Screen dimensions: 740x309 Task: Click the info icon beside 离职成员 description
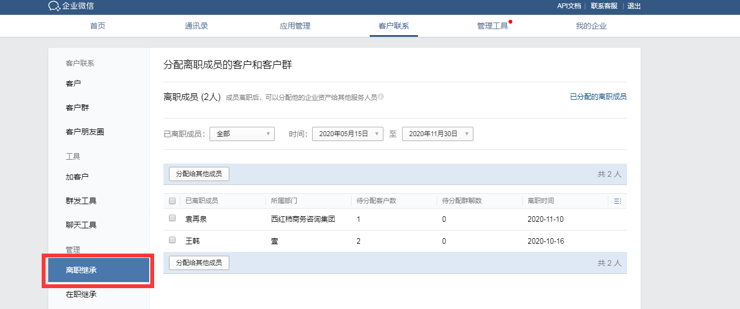(381, 97)
